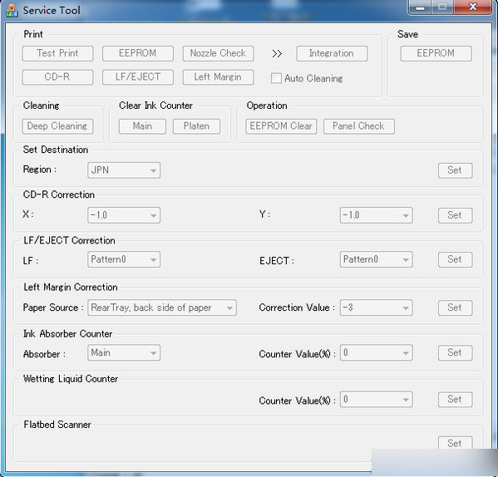The width and height of the screenshot is (498, 477).
Task: Click the Deep Cleaning button
Action: tap(57, 126)
